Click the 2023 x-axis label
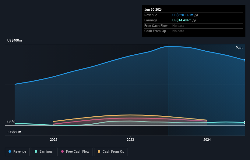This screenshot has width=250, height=160. (130, 140)
